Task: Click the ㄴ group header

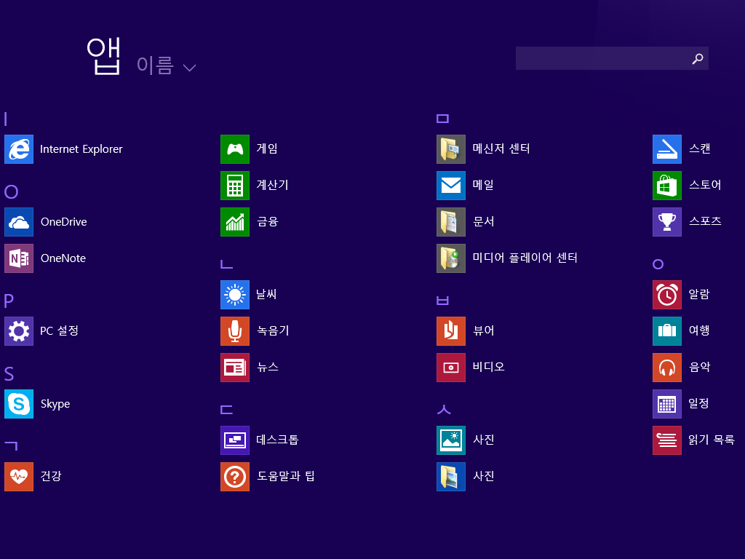Action: coord(227,263)
